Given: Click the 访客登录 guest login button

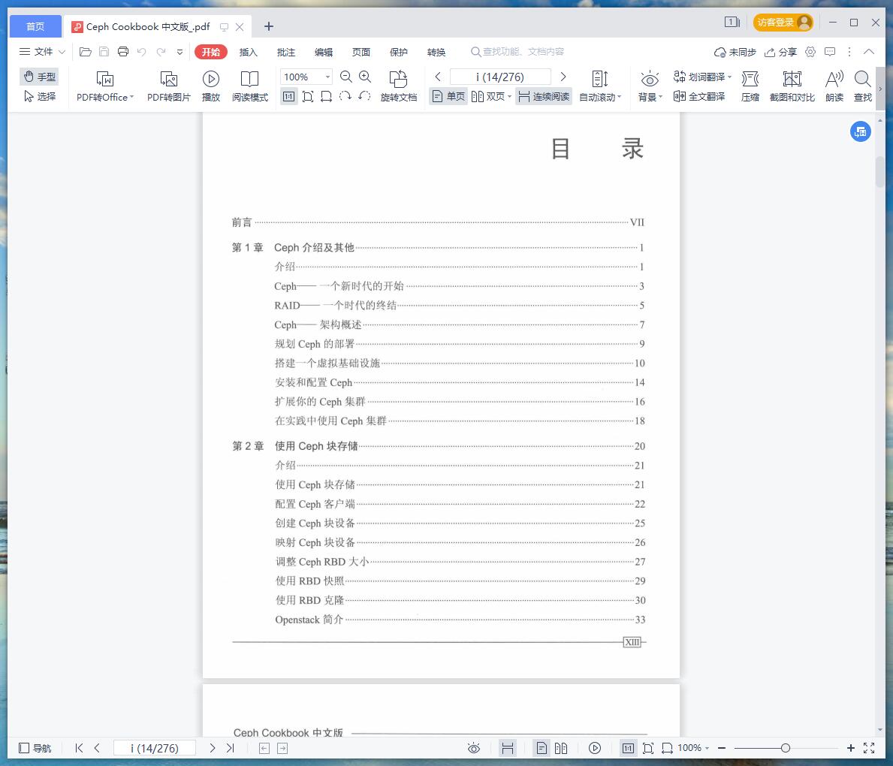Looking at the screenshot, I should 783,23.
